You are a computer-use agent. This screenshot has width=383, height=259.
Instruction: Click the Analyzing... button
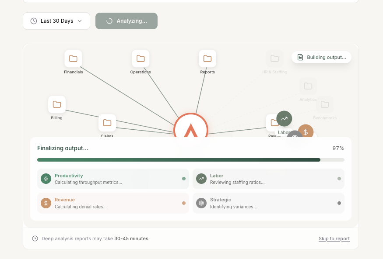(126, 21)
